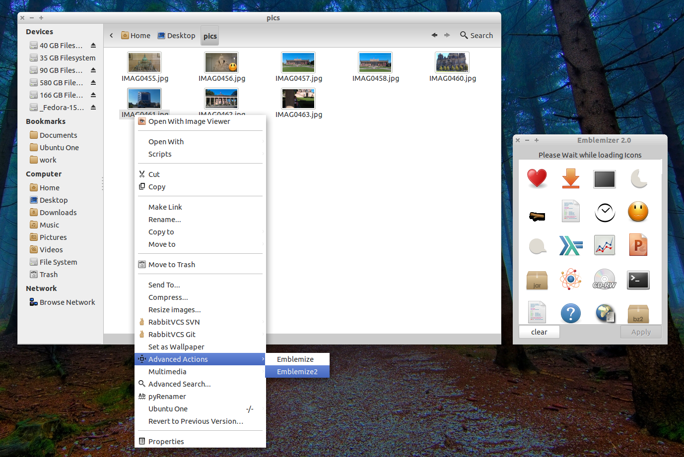Image resolution: width=684 pixels, height=457 pixels.
Task: Open Properties from the context menu
Action: click(166, 441)
